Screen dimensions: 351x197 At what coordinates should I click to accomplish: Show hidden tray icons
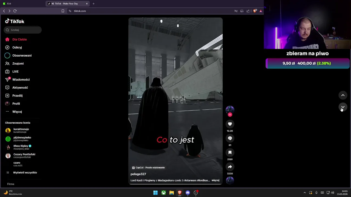click(x=304, y=193)
